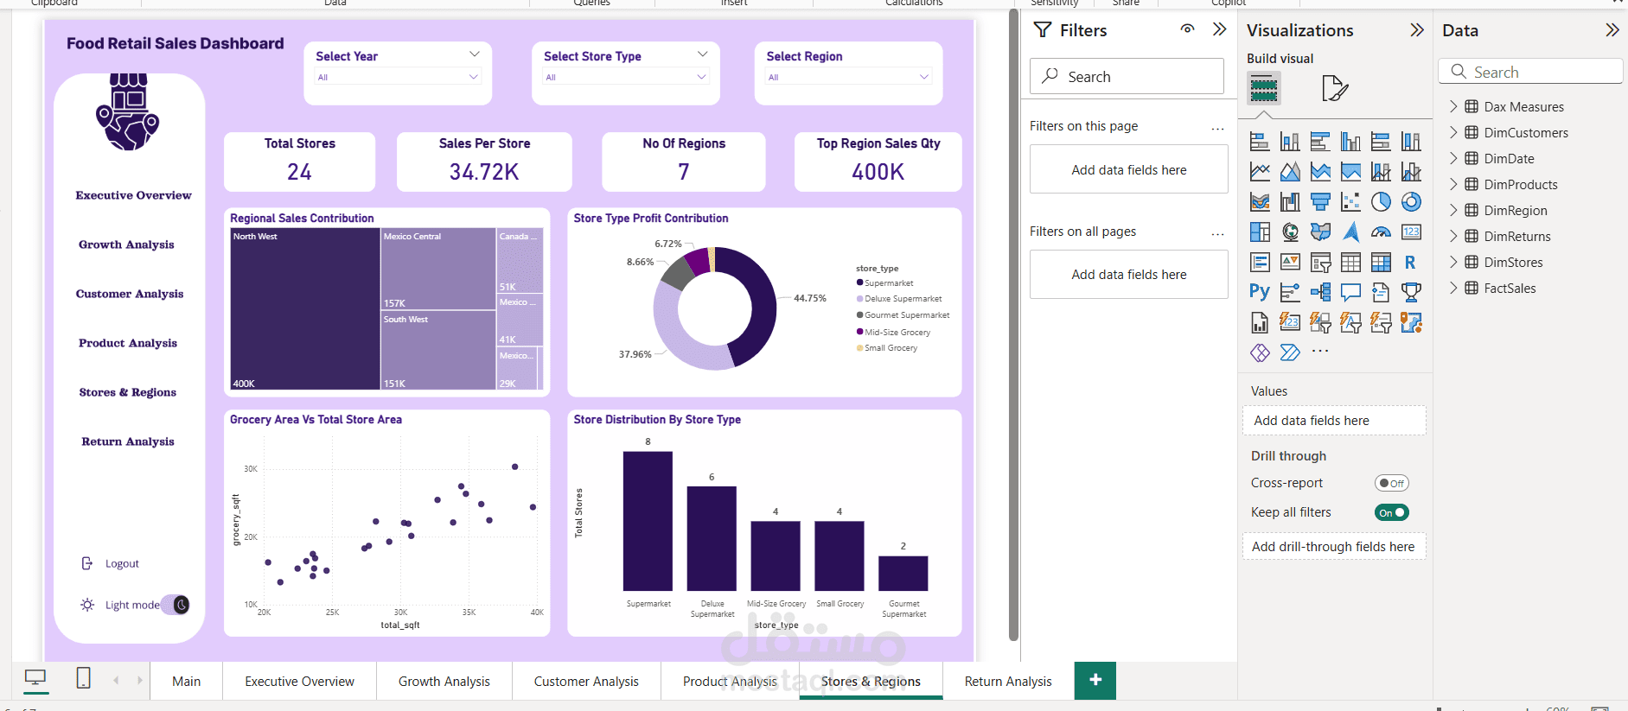Open the Select Store Type dropdown
Viewport: 1628px width, 711px height.
[626, 77]
